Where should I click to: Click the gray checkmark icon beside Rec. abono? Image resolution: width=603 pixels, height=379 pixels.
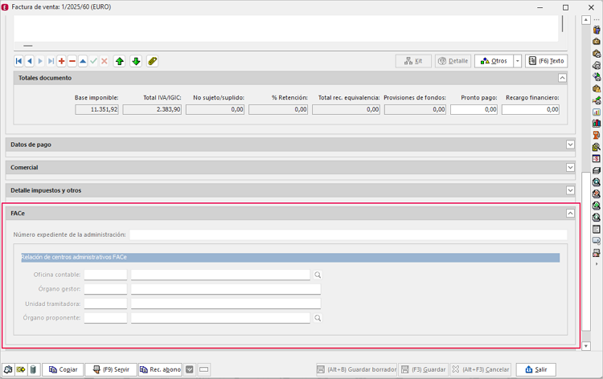[190, 369]
